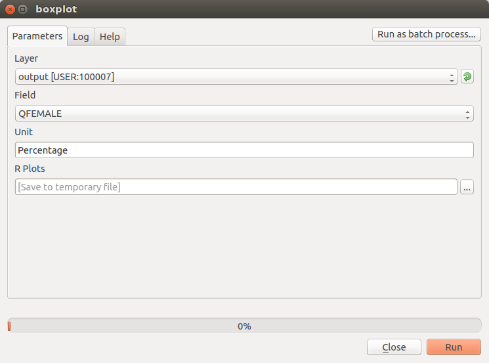Switch to the Parameters tab

(x=37, y=37)
